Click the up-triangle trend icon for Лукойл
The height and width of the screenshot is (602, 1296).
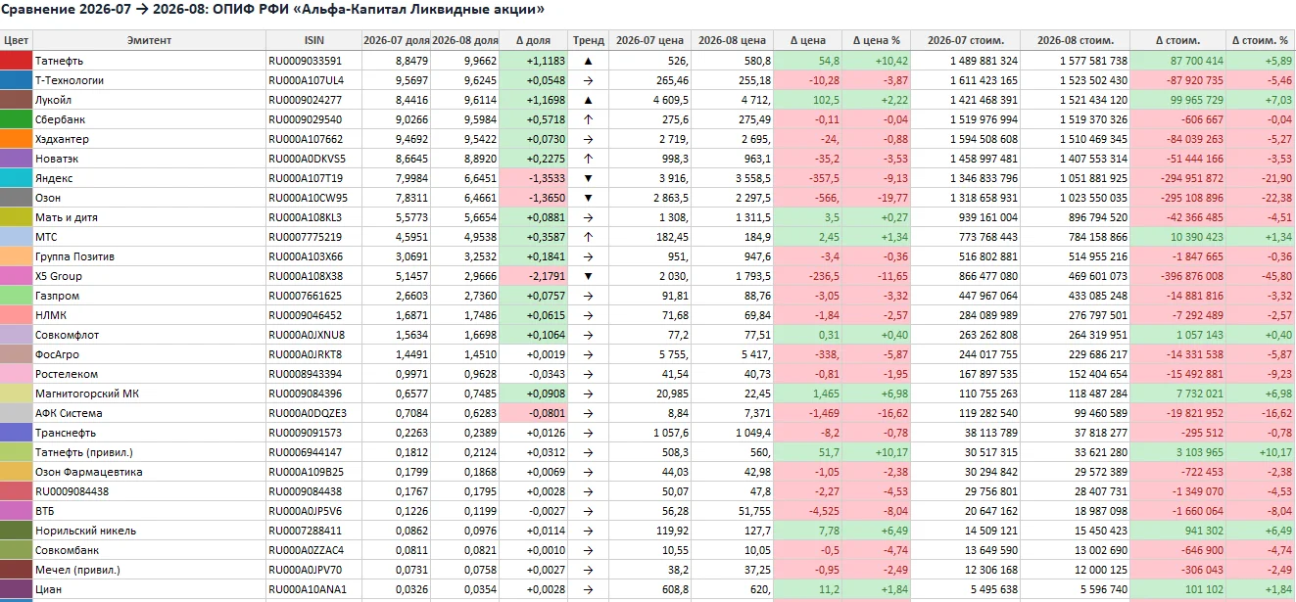588,100
